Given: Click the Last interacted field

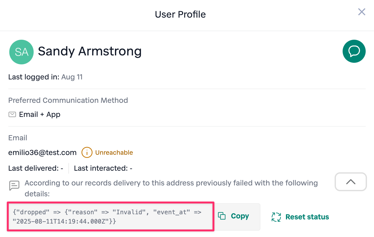Looking at the screenshot, I should coord(103,168).
